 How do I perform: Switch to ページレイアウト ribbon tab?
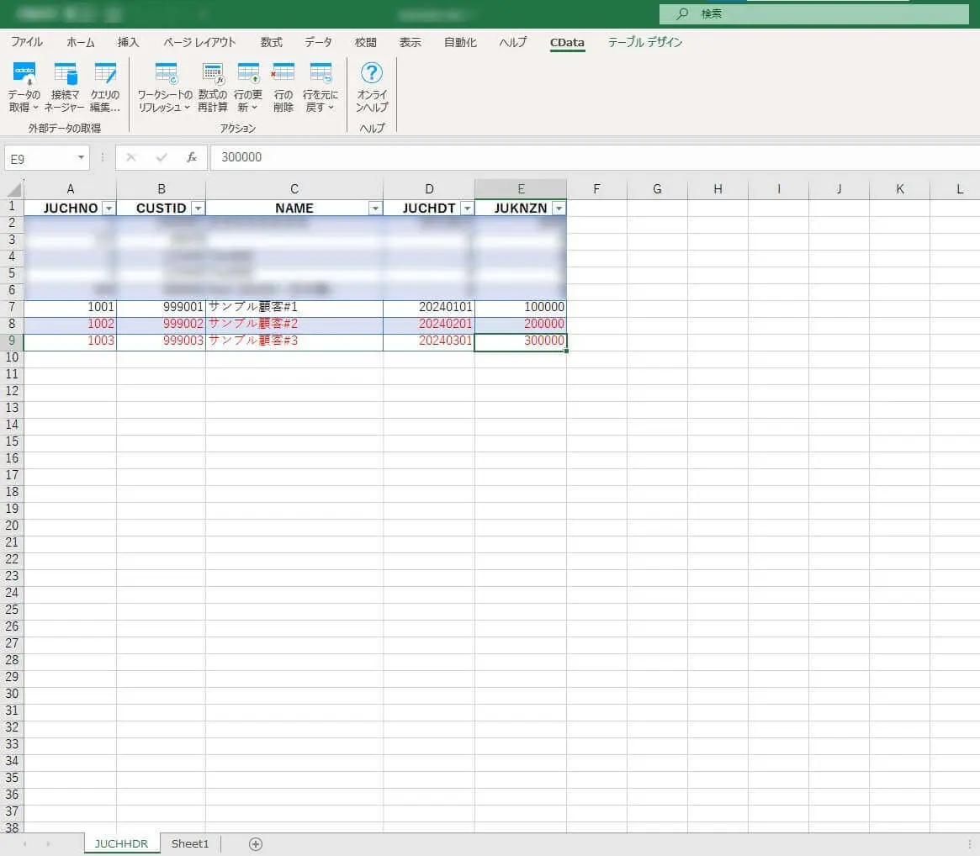199,42
